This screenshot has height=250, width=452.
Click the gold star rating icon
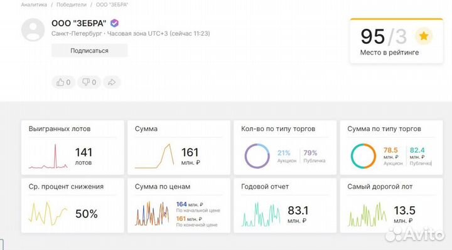pos(424,36)
